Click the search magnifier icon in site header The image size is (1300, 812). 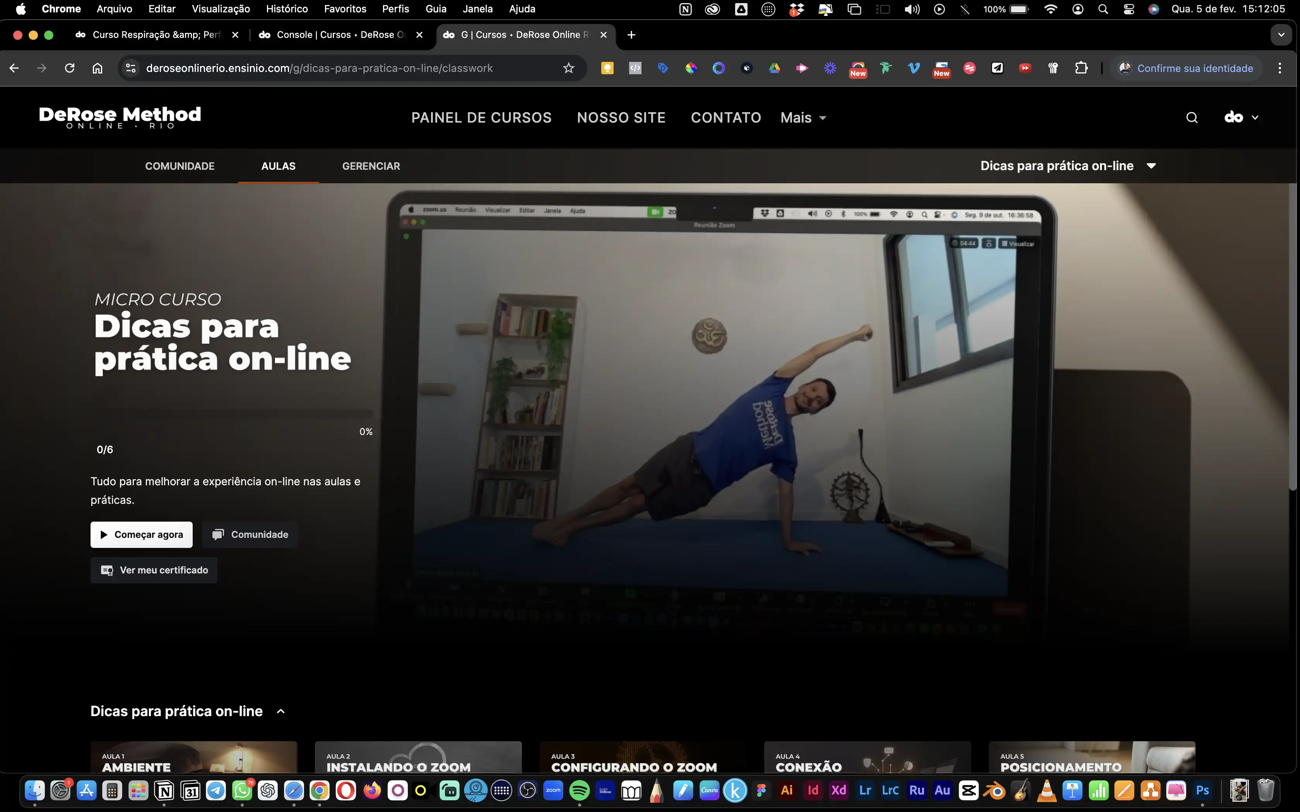(x=1192, y=118)
